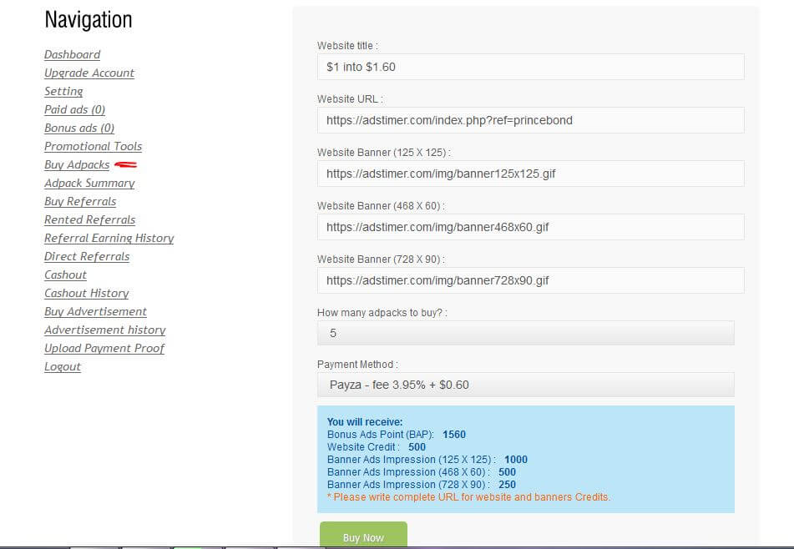Open Buy Advertisement link
The width and height of the screenshot is (794, 549).
[95, 312]
